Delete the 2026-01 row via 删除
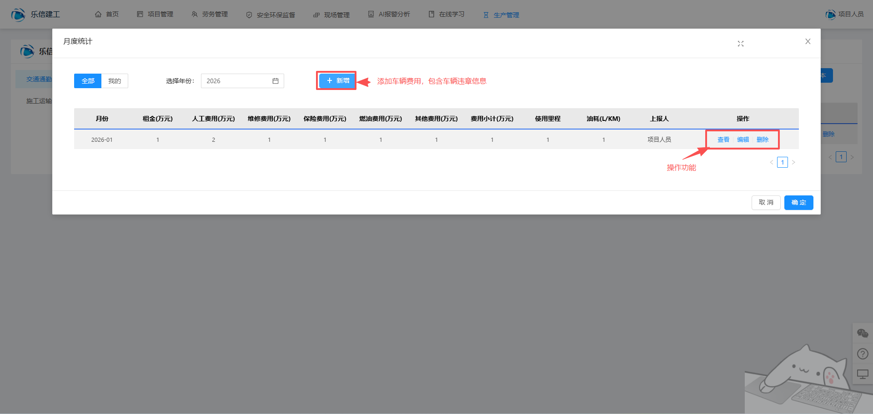Image resolution: width=873 pixels, height=414 pixels. [x=763, y=140]
